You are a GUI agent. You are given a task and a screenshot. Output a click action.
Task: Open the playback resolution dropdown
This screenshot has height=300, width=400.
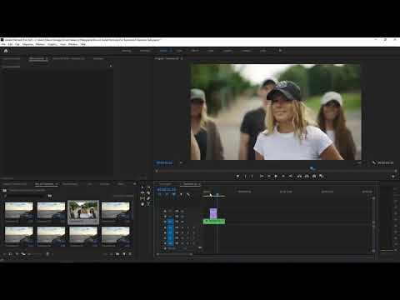tap(359, 162)
